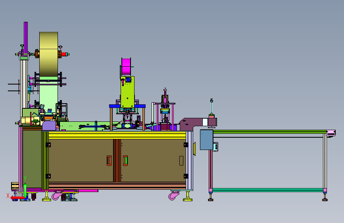This screenshot has height=223, width=344.
Task: Select the lime green welder housing
Action: (127, 92)
